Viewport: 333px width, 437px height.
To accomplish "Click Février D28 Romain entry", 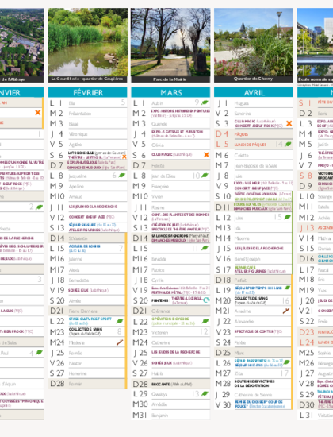I will pos(75,384).
